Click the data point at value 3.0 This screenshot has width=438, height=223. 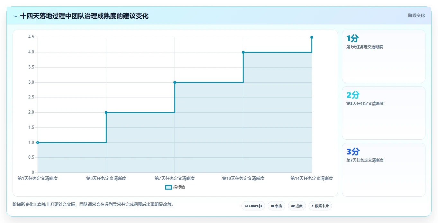tap(175, 82)
